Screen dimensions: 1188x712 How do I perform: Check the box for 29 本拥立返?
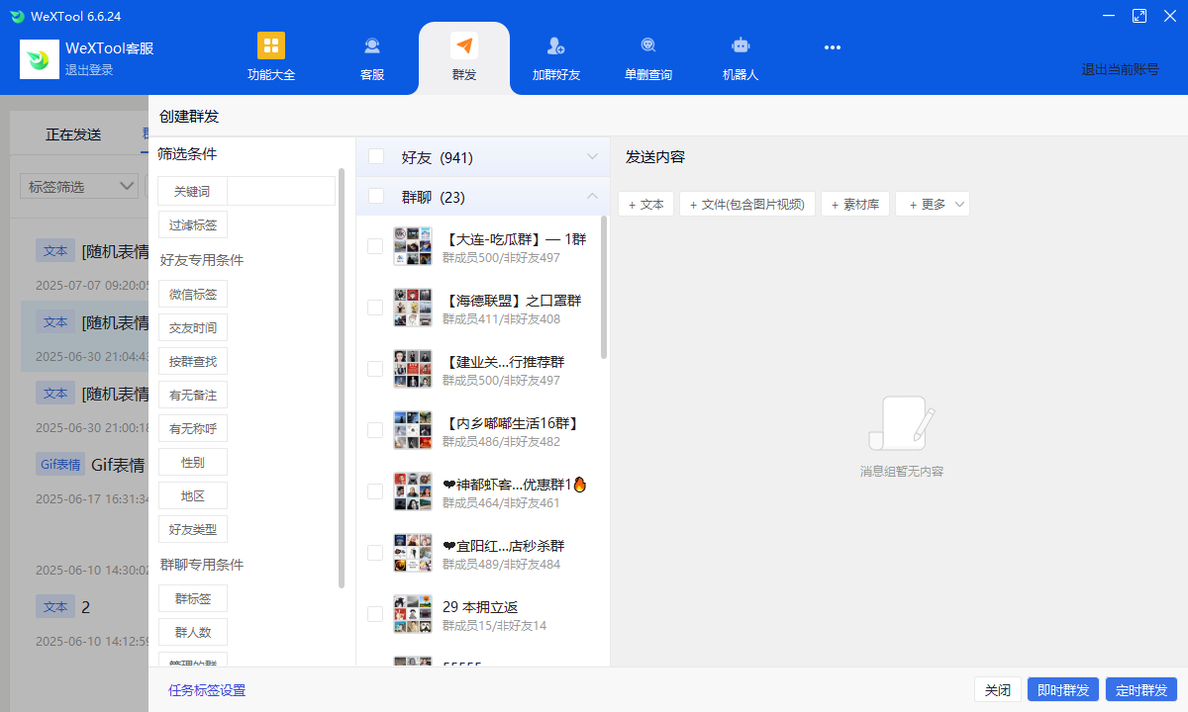click(375, 614)
